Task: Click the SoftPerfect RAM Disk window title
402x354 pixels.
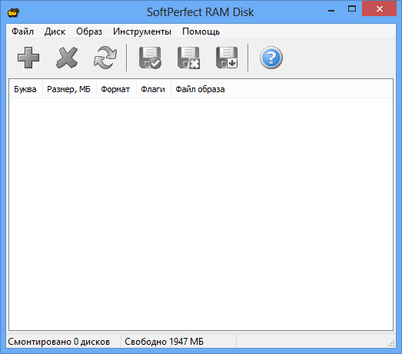Action: click(200, 12)
